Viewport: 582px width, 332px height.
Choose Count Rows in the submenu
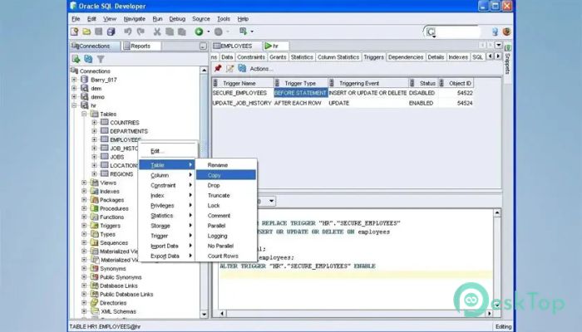(225, 256)
